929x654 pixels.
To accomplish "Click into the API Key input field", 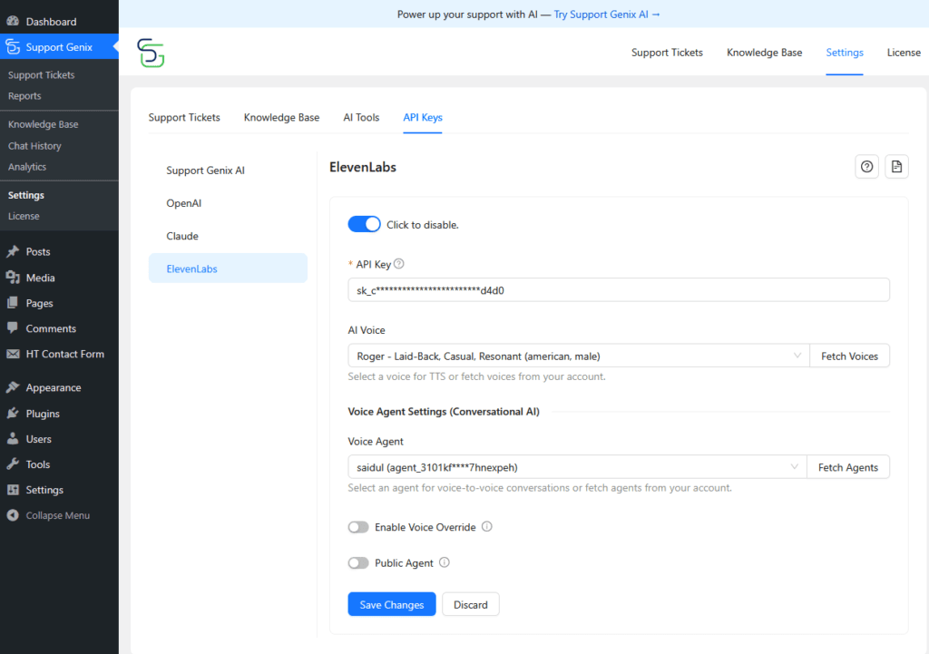I will tap(617, 290).
